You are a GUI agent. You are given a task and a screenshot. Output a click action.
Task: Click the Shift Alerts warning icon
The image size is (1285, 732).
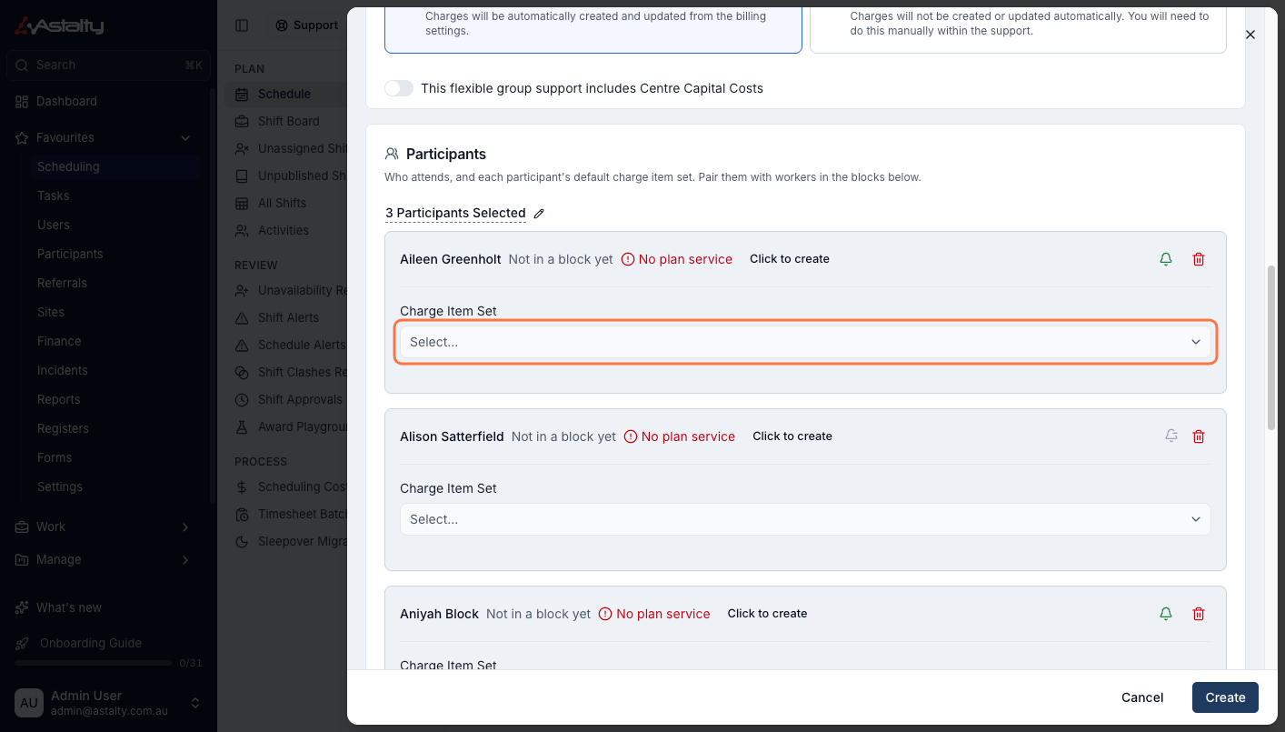click(x=242, y=317)
